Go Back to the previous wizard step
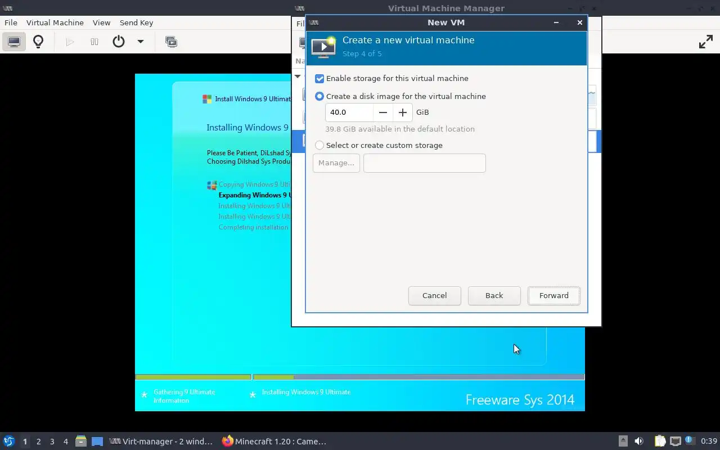The height and width of the screenshot is (450, 720). [x=494, y=296]
